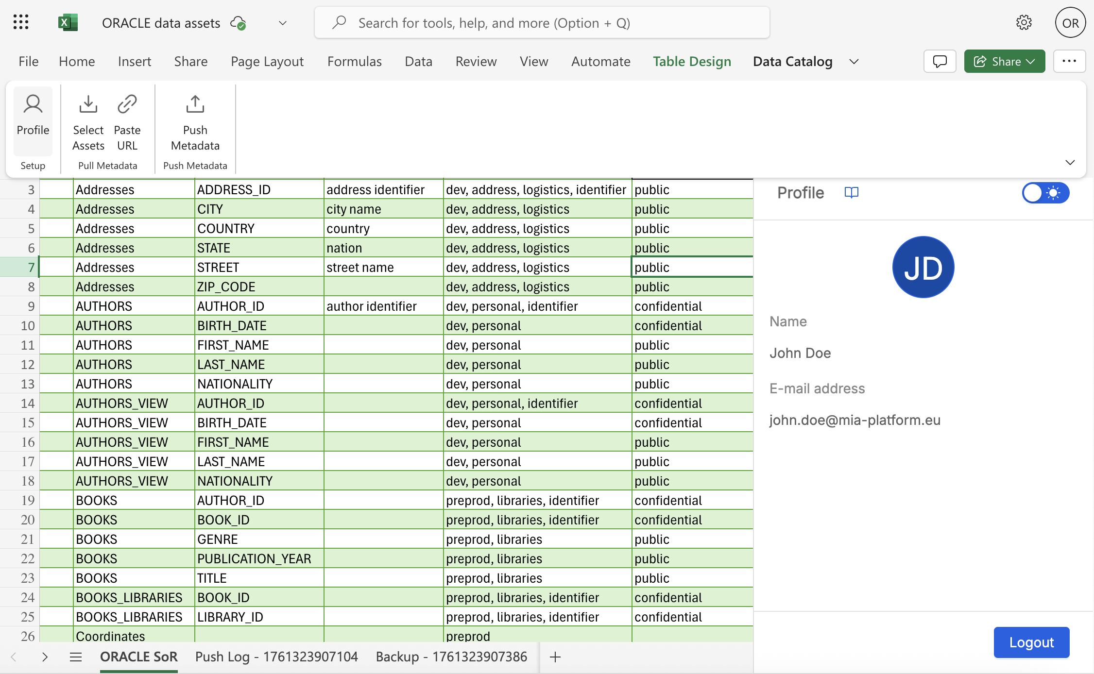
Task: Click the Paste URL icon
Action: pyautogui.click(x=127, y=103)
